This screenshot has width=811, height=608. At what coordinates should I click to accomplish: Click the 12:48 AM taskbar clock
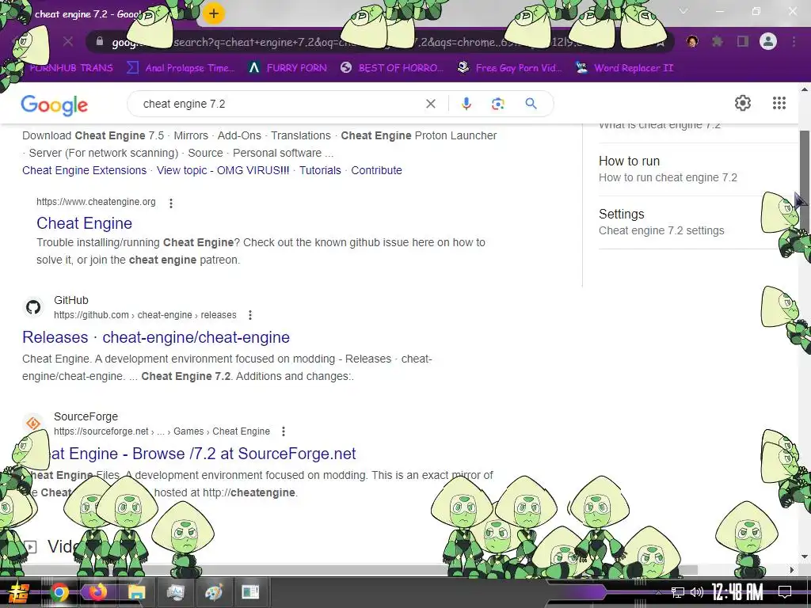tap(737, 592)
